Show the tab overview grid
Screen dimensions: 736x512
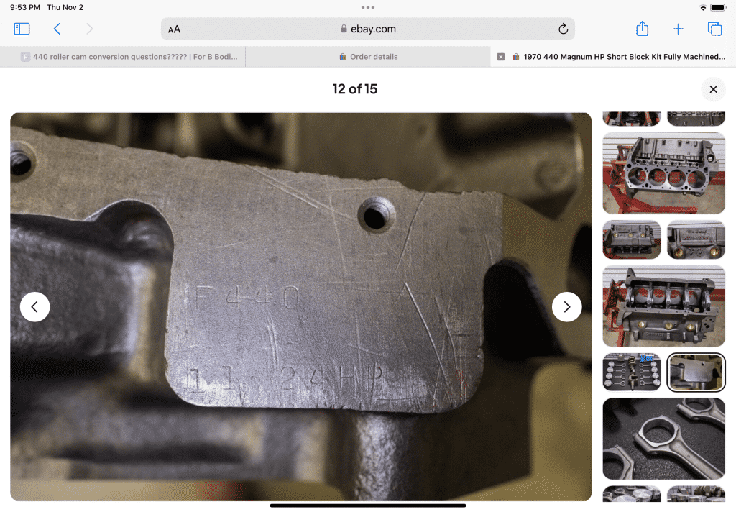[714, 29]
